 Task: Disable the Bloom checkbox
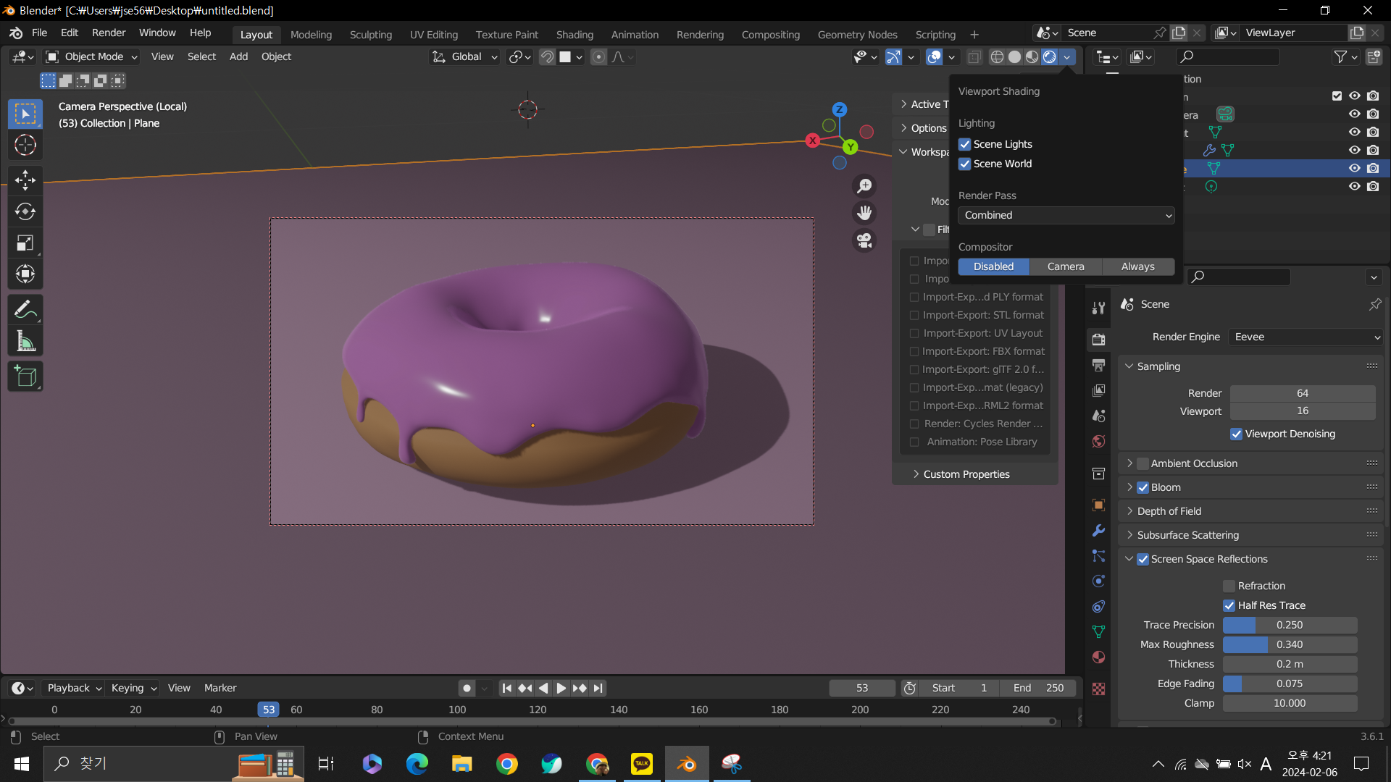[x=1143, y=487]
